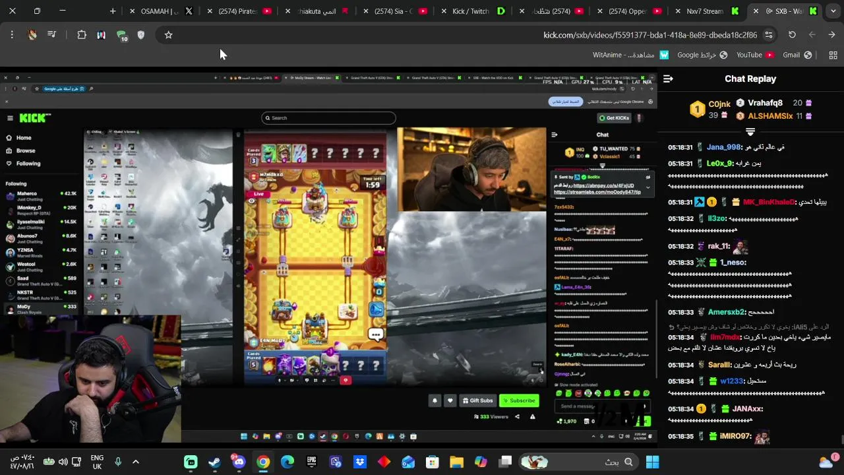
Task: Open the media control icon in toolbar
Action: [52, 35]
